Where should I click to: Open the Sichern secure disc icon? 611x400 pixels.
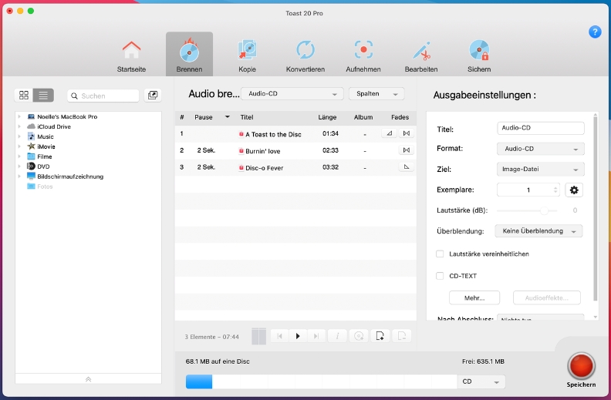(479, 51)
